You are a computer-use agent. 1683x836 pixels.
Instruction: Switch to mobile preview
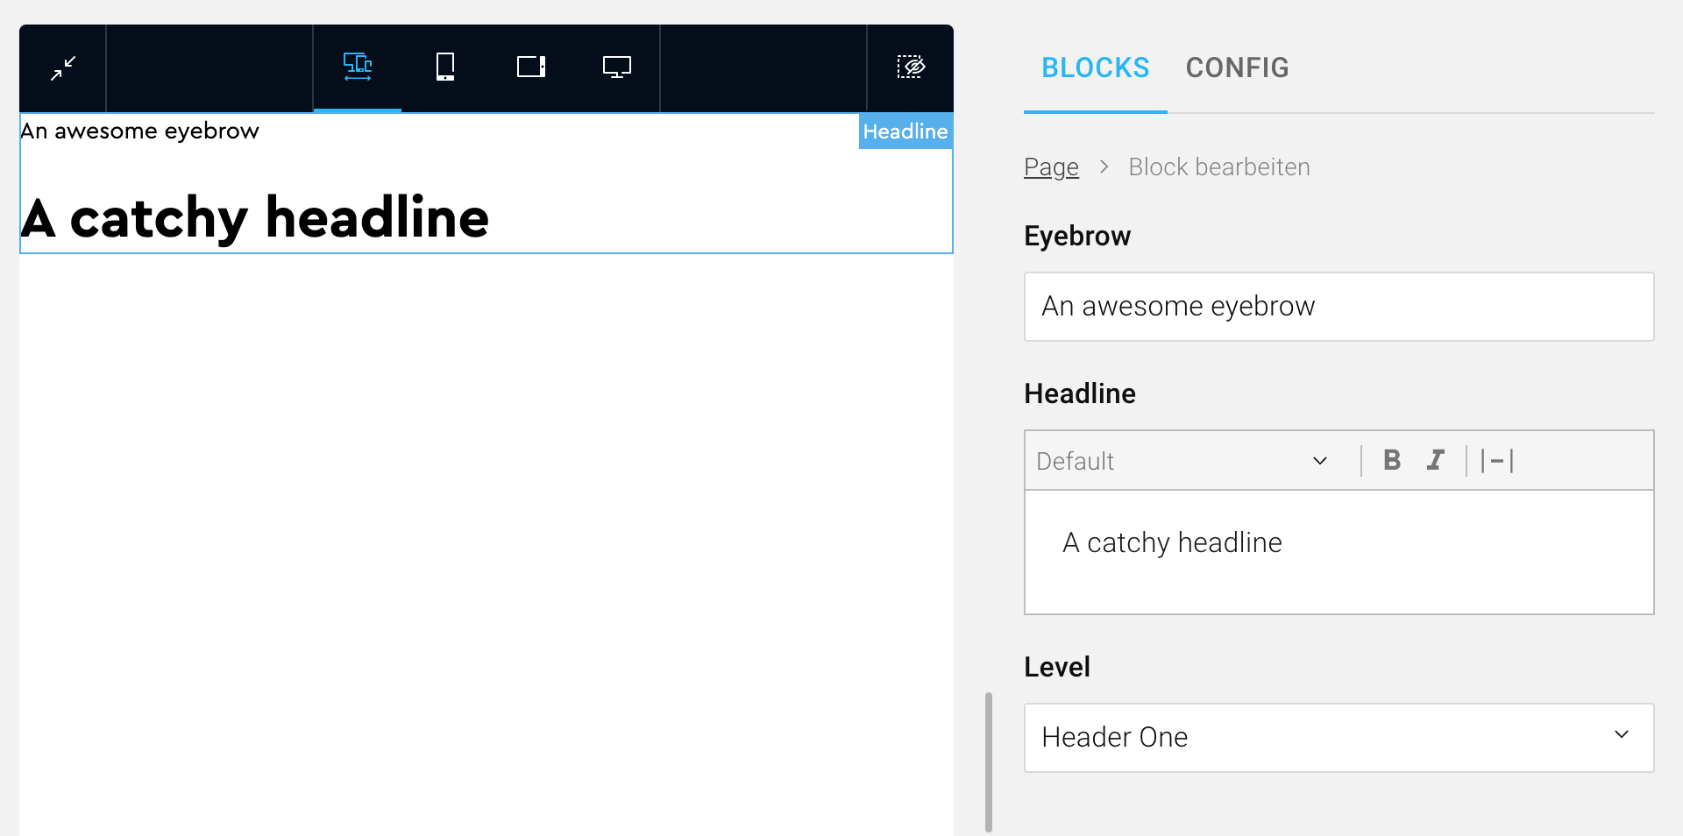pyautogui.click(x=444, y=67)
